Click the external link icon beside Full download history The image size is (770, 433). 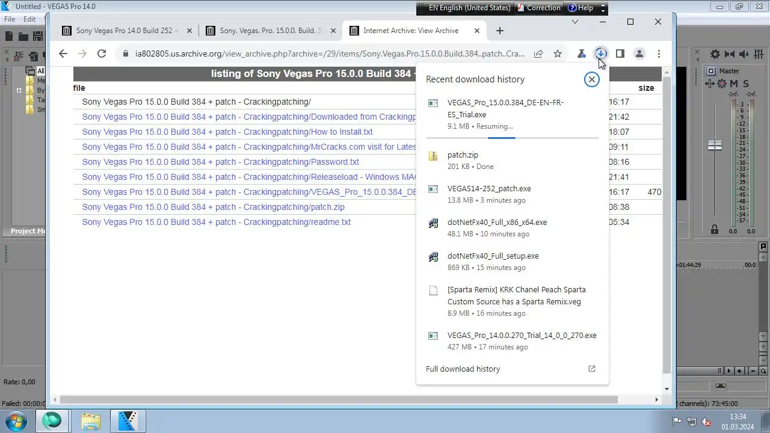click(x=592, y=369)
